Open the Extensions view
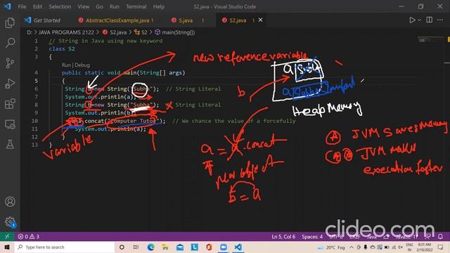Screen dimensions: 450x253 pos(10,104)
